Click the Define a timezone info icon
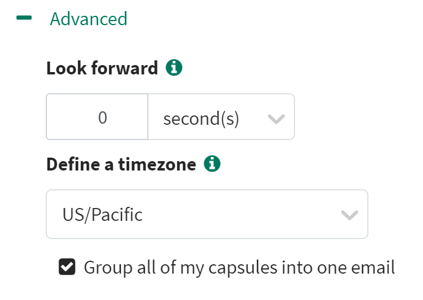 coord(212,165)
